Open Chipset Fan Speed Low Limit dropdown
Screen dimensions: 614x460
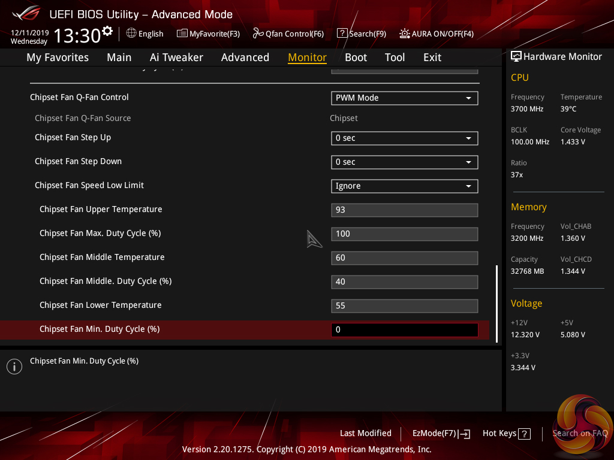(x=404, y=186)
